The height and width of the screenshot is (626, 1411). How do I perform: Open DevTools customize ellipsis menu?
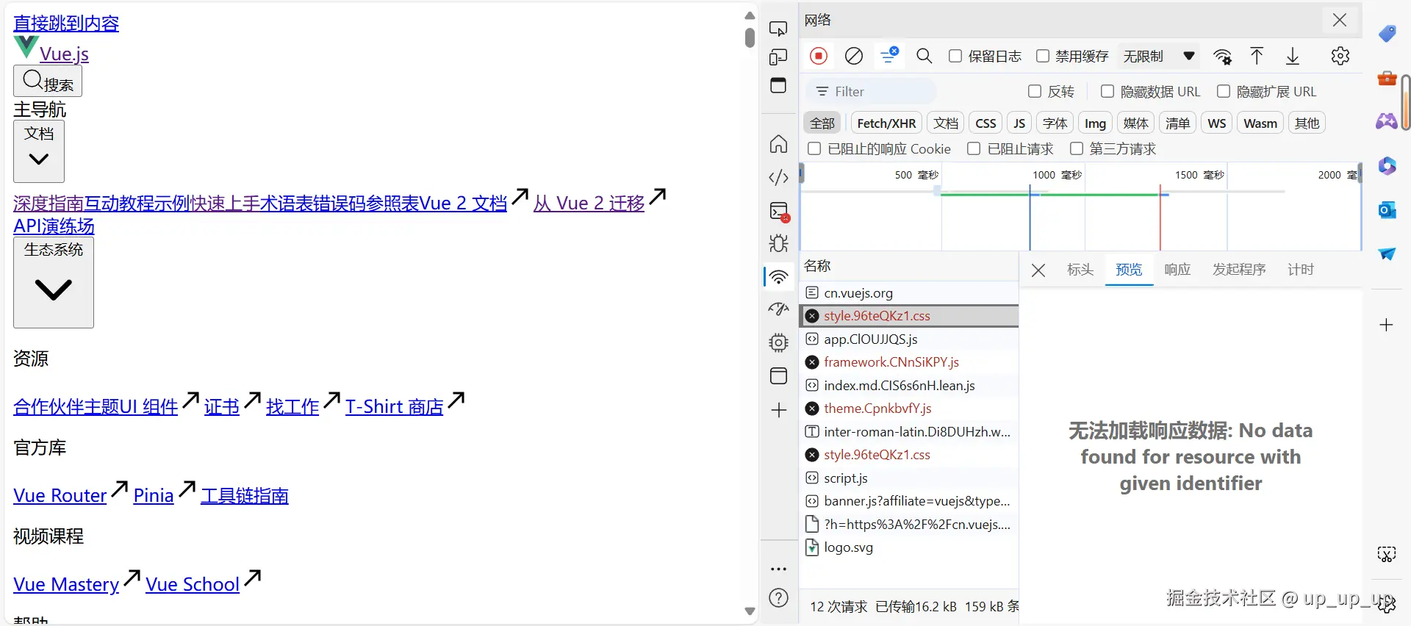[778, 569]
